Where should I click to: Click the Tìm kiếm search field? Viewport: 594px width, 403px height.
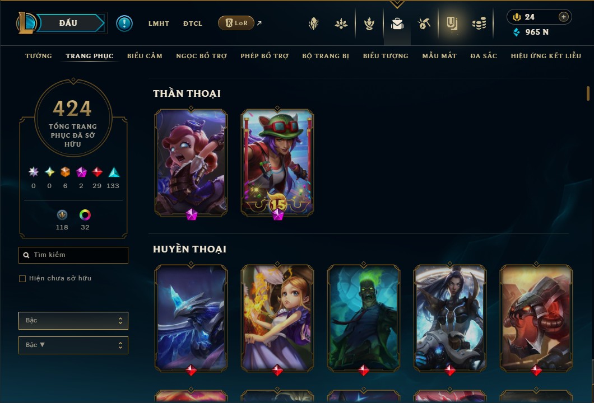click(x=73, y=255)
